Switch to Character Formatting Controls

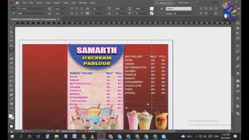point(14,9)
